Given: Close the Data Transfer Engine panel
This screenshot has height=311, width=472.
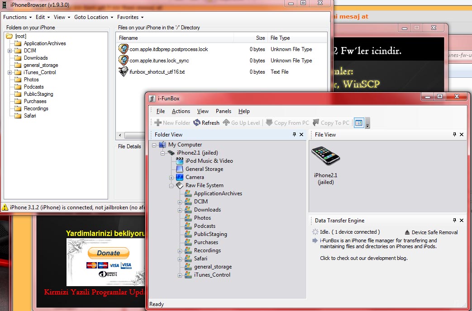Looking at the screenshot, I should click(462, 221).
